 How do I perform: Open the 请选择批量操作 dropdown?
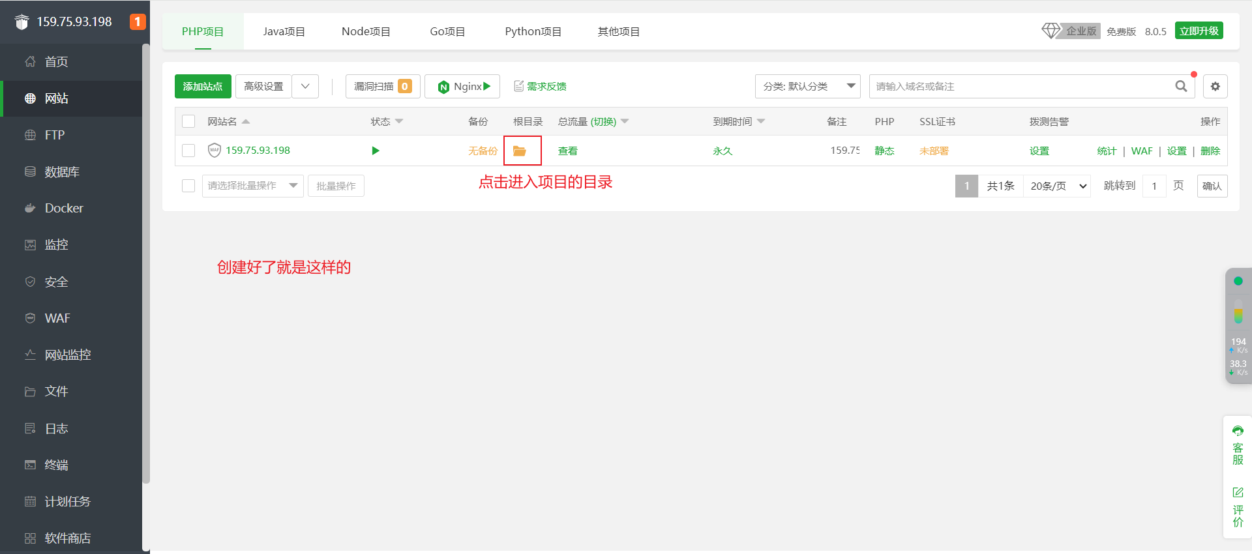tap(253, 186)
